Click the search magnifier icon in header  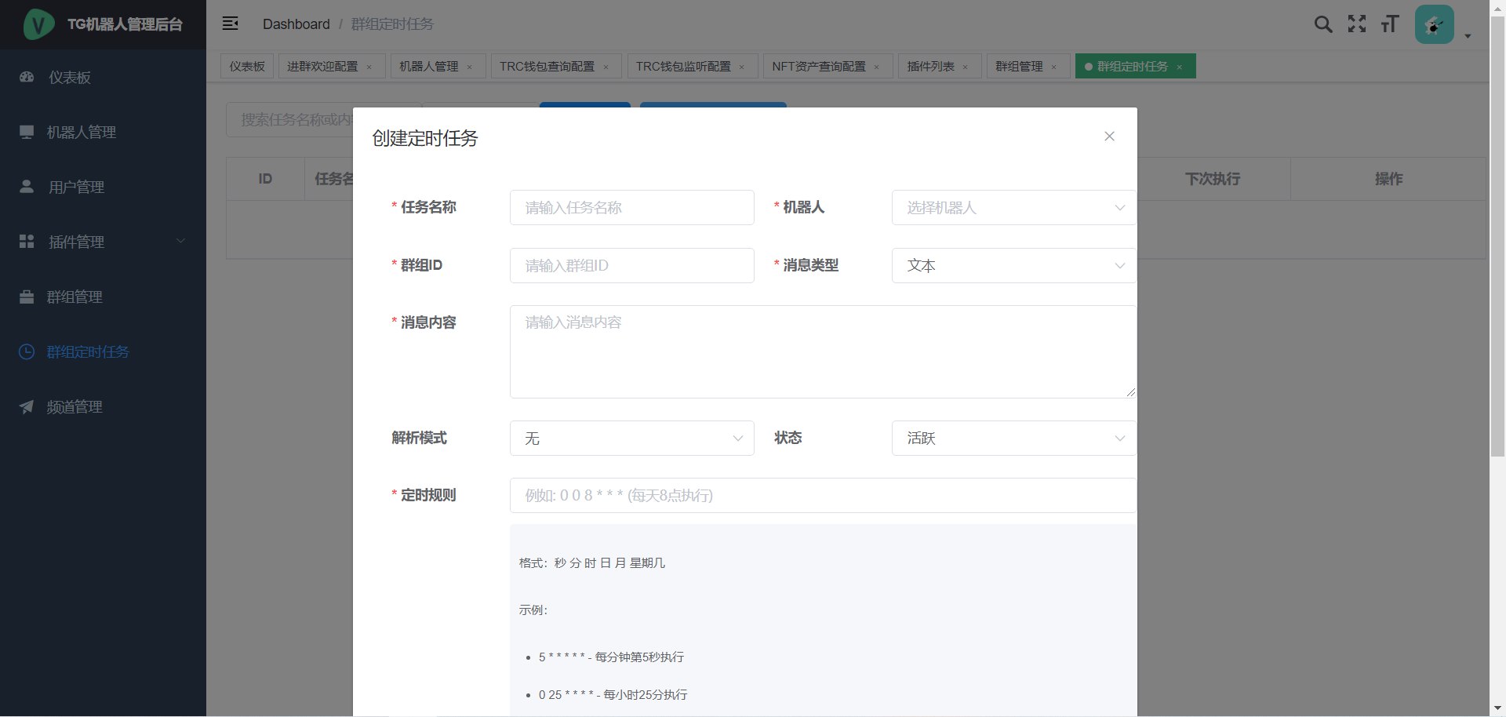click(1322, 24)
